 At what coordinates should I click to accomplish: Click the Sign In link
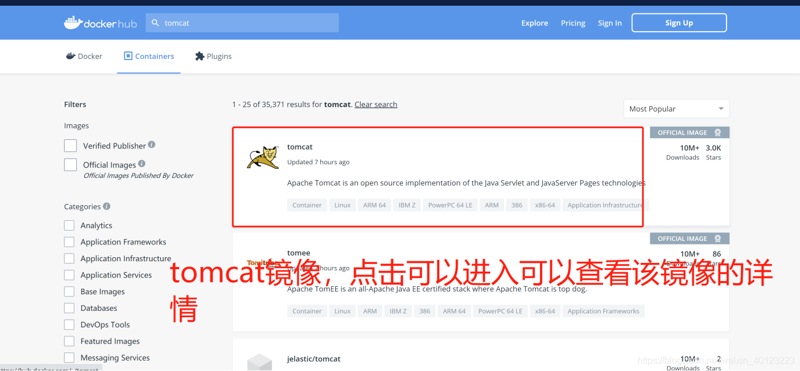[x=610, y=23]
